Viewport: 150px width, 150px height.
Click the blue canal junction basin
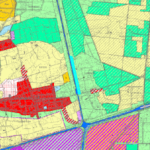tap(85, 124)
